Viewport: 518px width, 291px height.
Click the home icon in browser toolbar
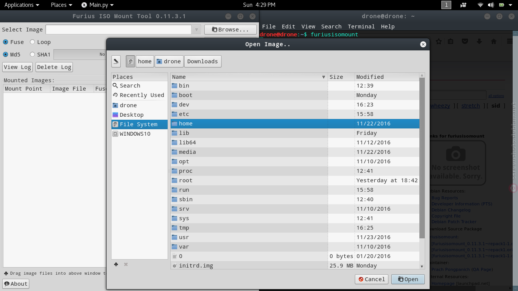point(494,41)
